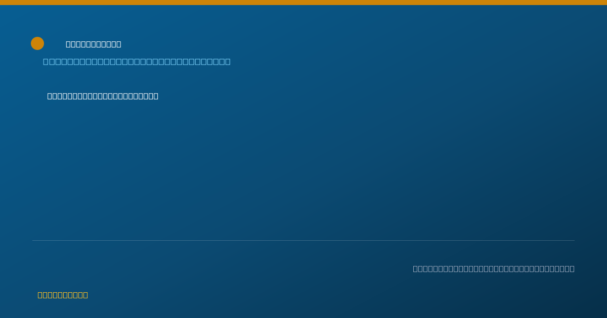
Task: Click the thin horizontal divider line
Action: tap(303, 240)
